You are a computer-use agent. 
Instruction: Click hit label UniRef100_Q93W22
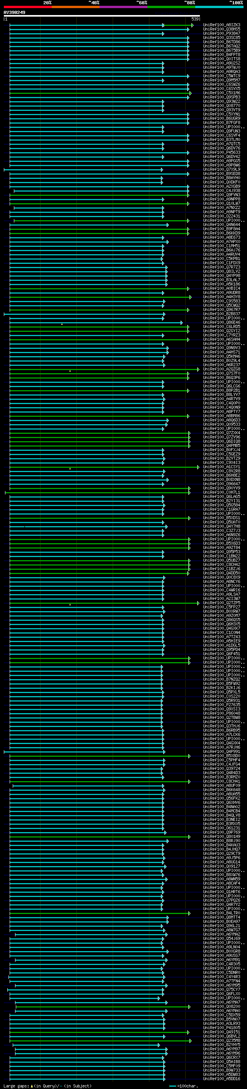coord(222,102)
